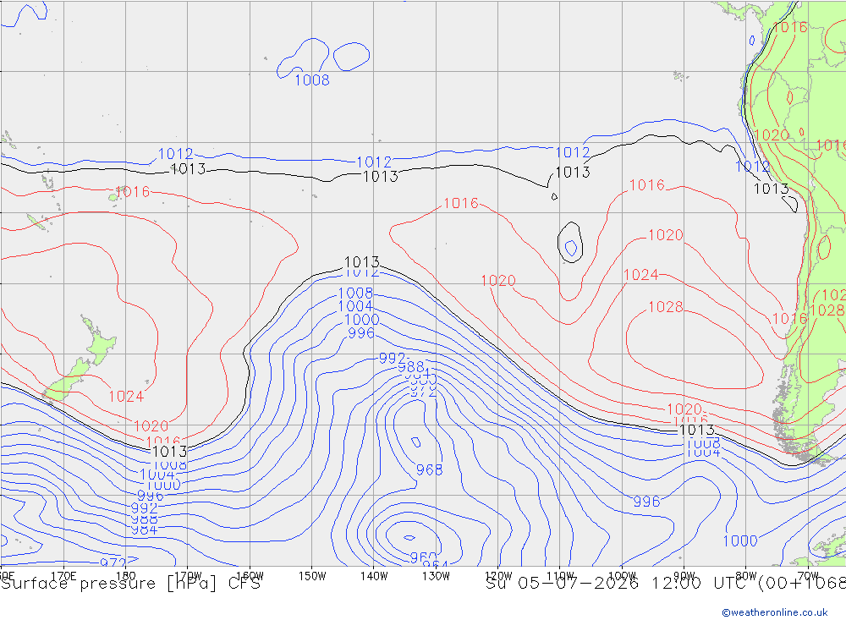The image size is (846, 620).
Task: Select the 160W longitude axis label
Action: tap(250, 576)
